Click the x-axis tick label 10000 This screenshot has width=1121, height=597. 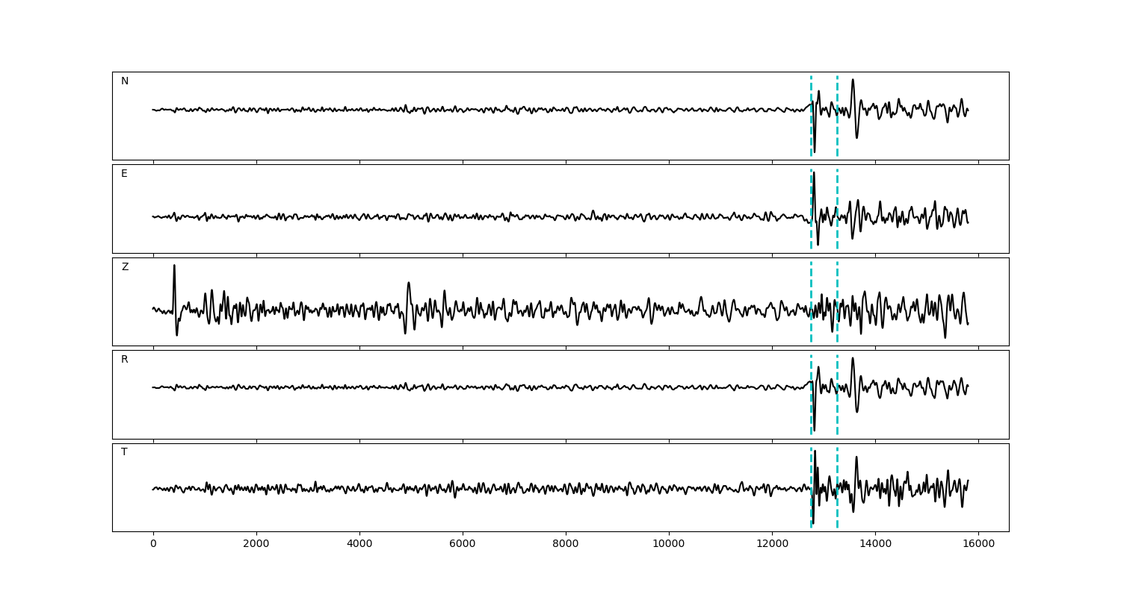[x=669, y=544]
